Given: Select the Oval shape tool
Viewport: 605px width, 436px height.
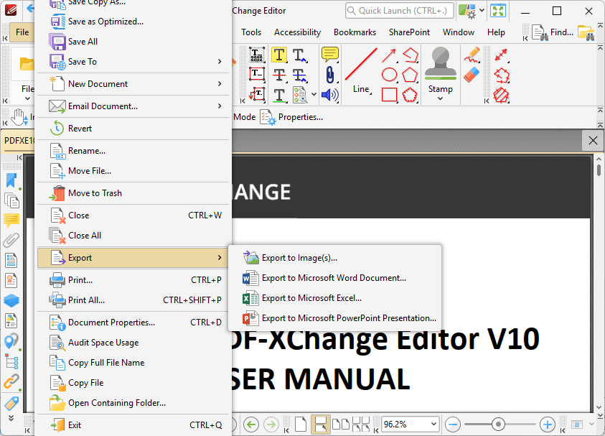Looking at the screenshot, I should pyautogui.click(x=389, y=75).
